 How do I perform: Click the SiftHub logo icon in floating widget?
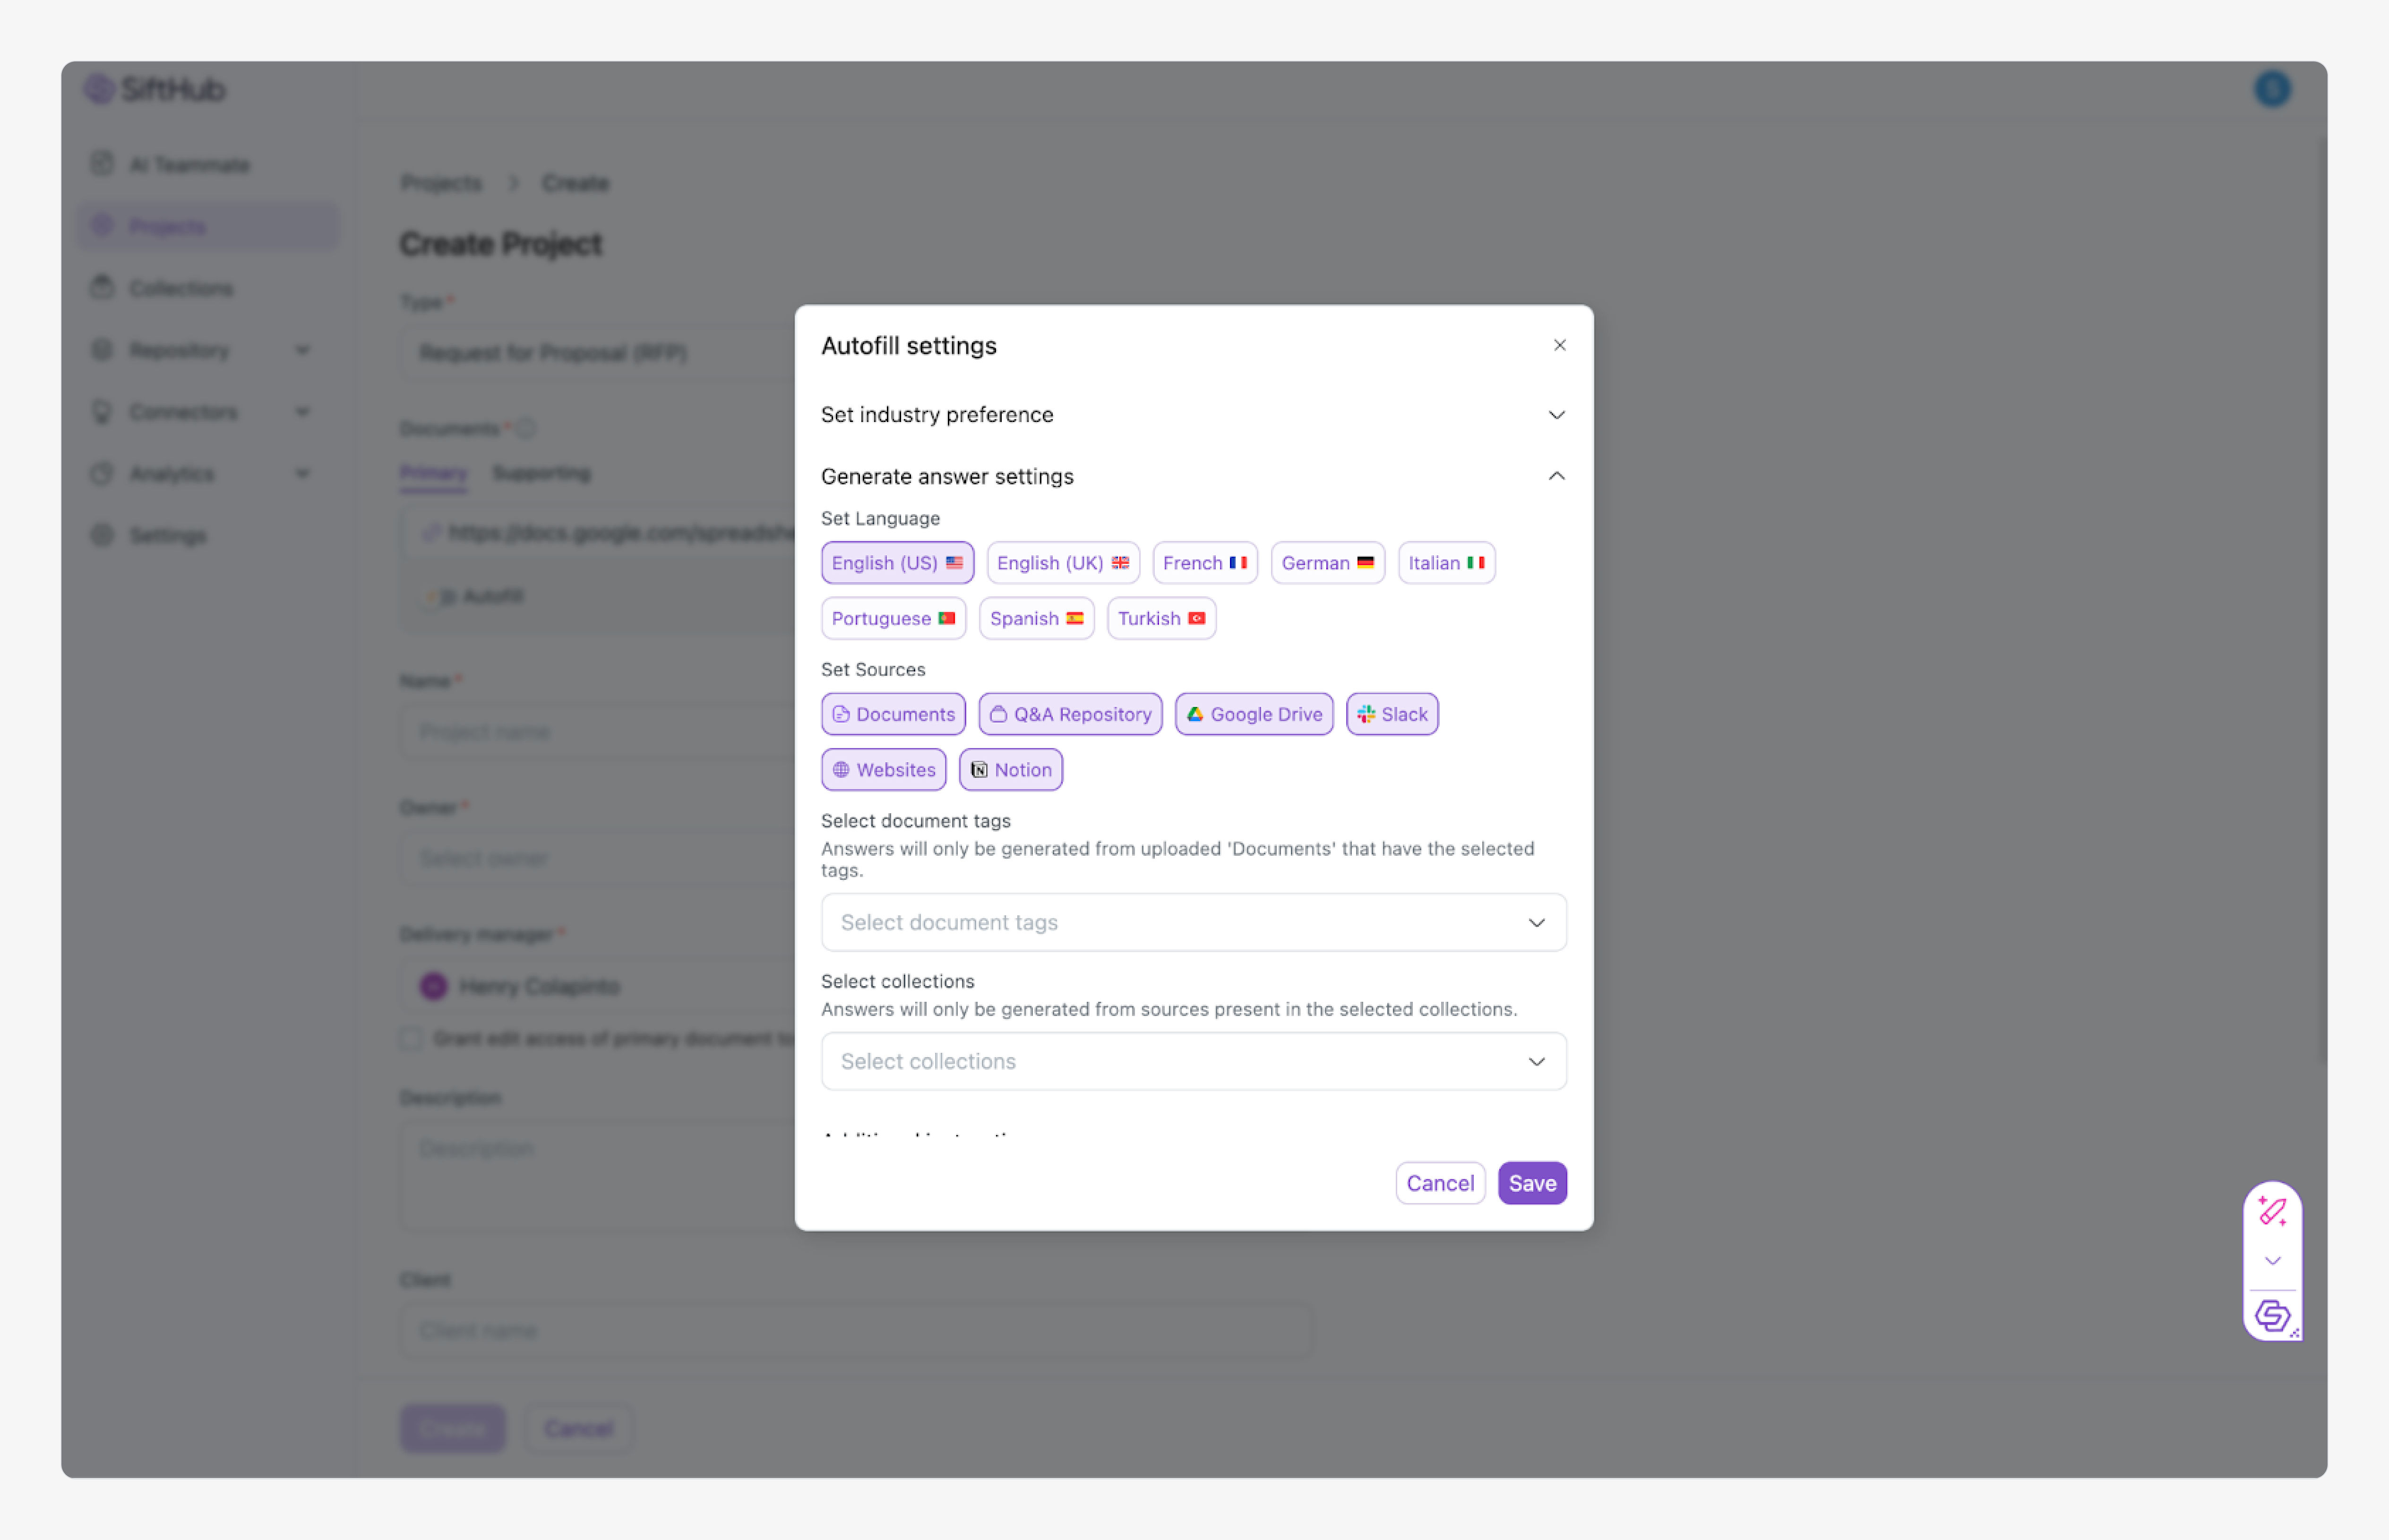pyautogui.click(x=2271, y=1315)
